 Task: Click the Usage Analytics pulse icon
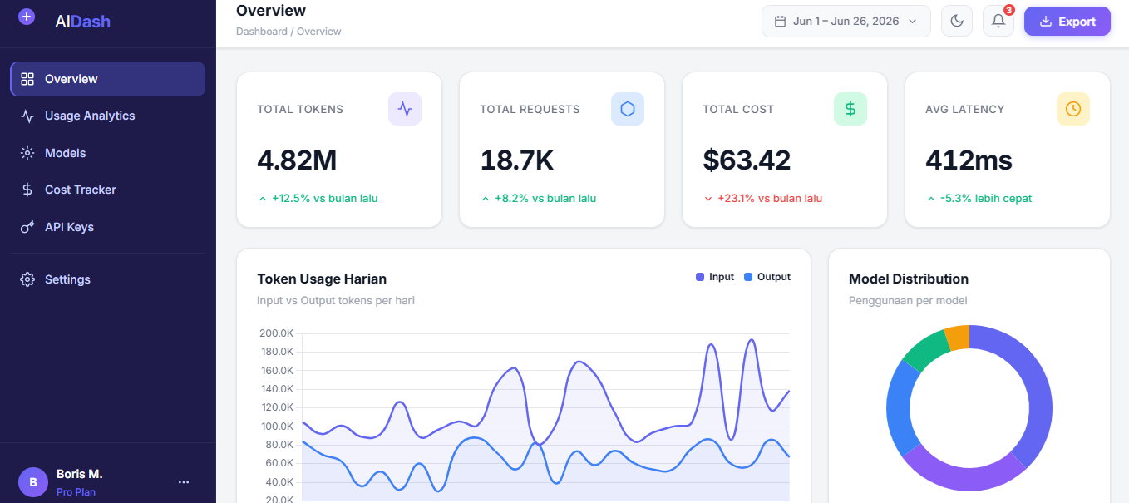point(27,116)
